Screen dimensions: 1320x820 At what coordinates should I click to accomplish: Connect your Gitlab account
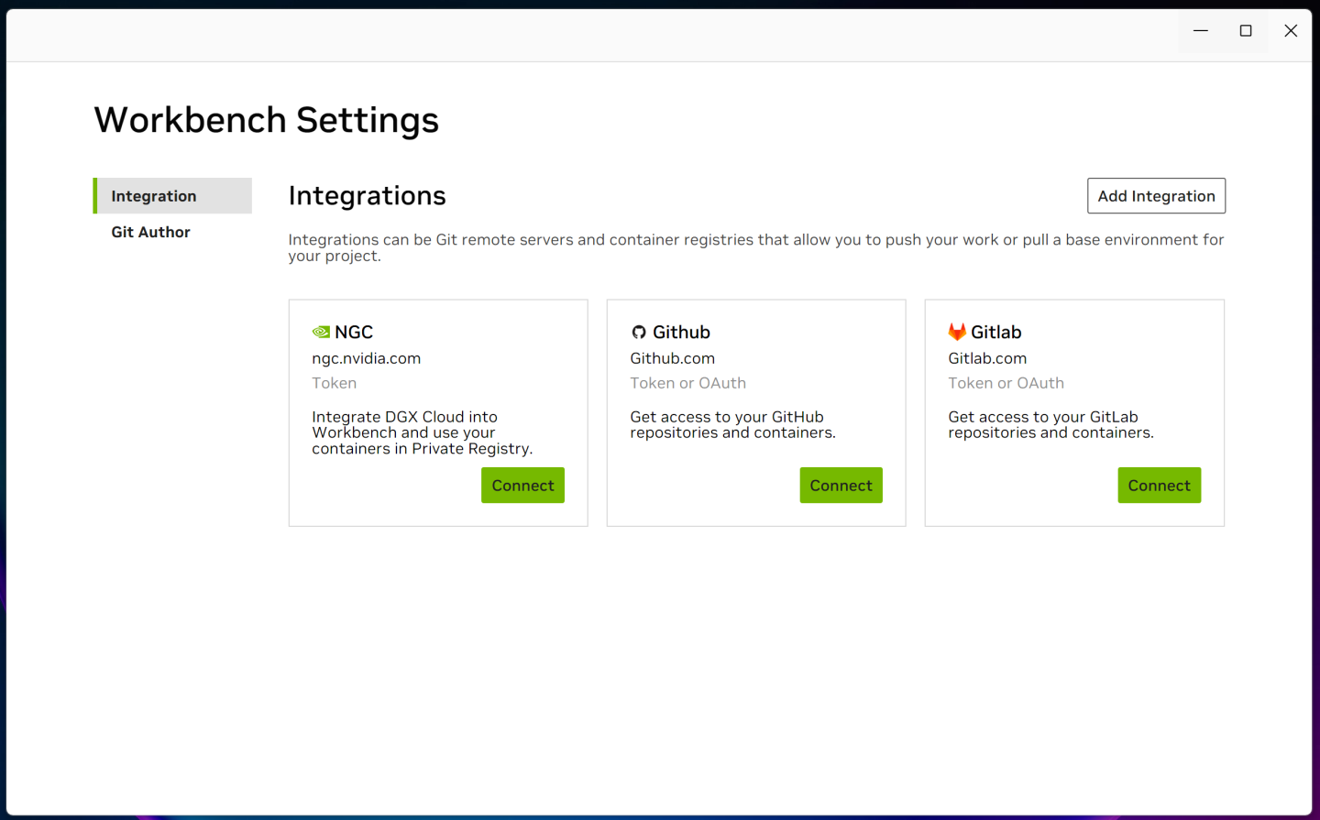coord(1159,485)
